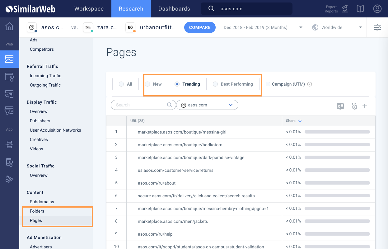Open Overview under Display Traffic
The width and height of the screenshot is (388, 249).
tap(39, 111)
